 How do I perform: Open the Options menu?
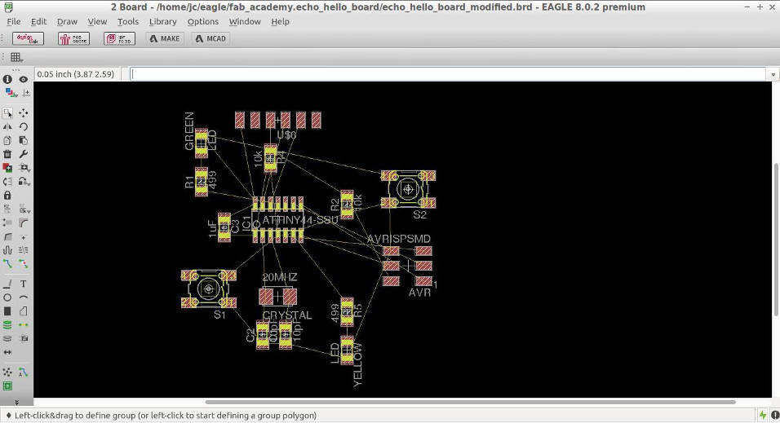click(x=203, y=22)
